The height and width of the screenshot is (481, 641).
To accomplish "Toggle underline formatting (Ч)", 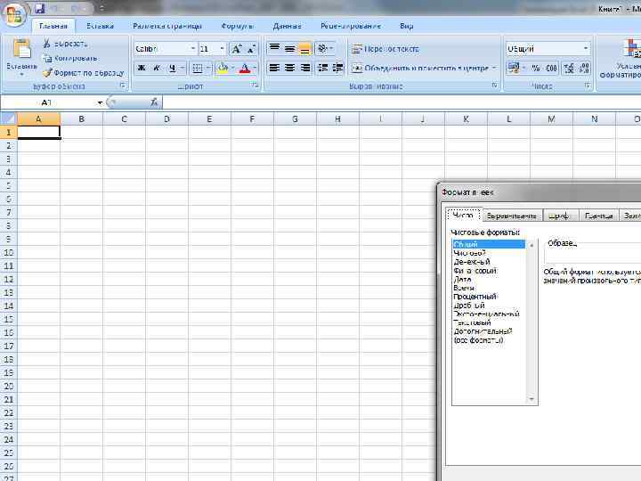I will click(172, 68).
